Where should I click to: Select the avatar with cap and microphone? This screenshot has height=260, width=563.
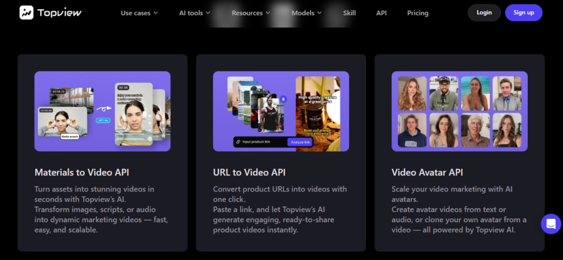(x=444, y=93)
